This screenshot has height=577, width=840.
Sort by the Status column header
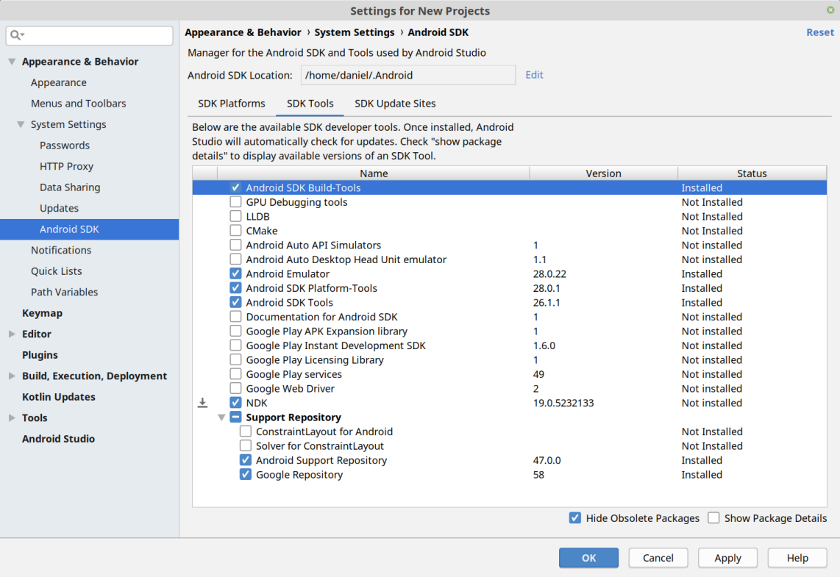click(x=752, y=173)
